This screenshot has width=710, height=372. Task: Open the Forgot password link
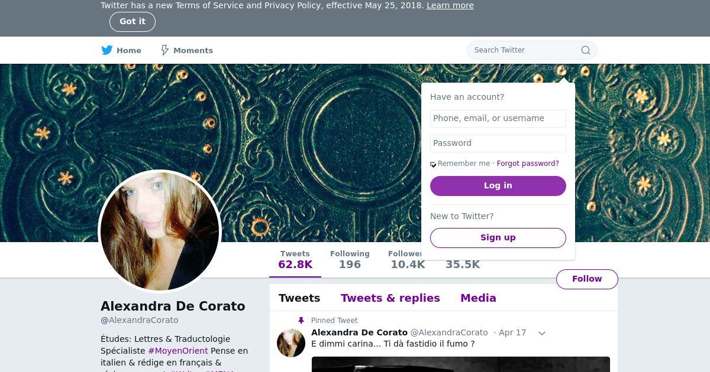(x=528, y=164)
